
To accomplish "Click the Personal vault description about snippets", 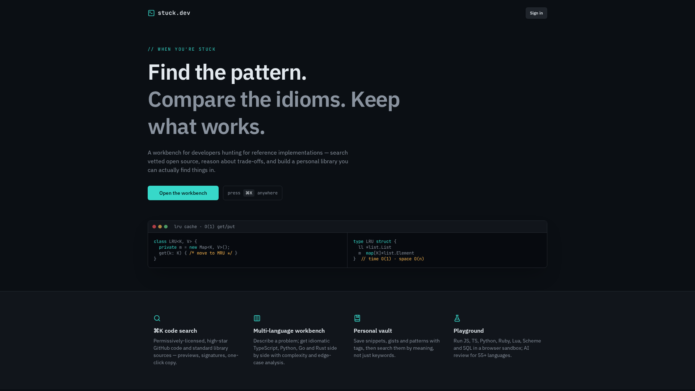I will (x=397, y=348).
